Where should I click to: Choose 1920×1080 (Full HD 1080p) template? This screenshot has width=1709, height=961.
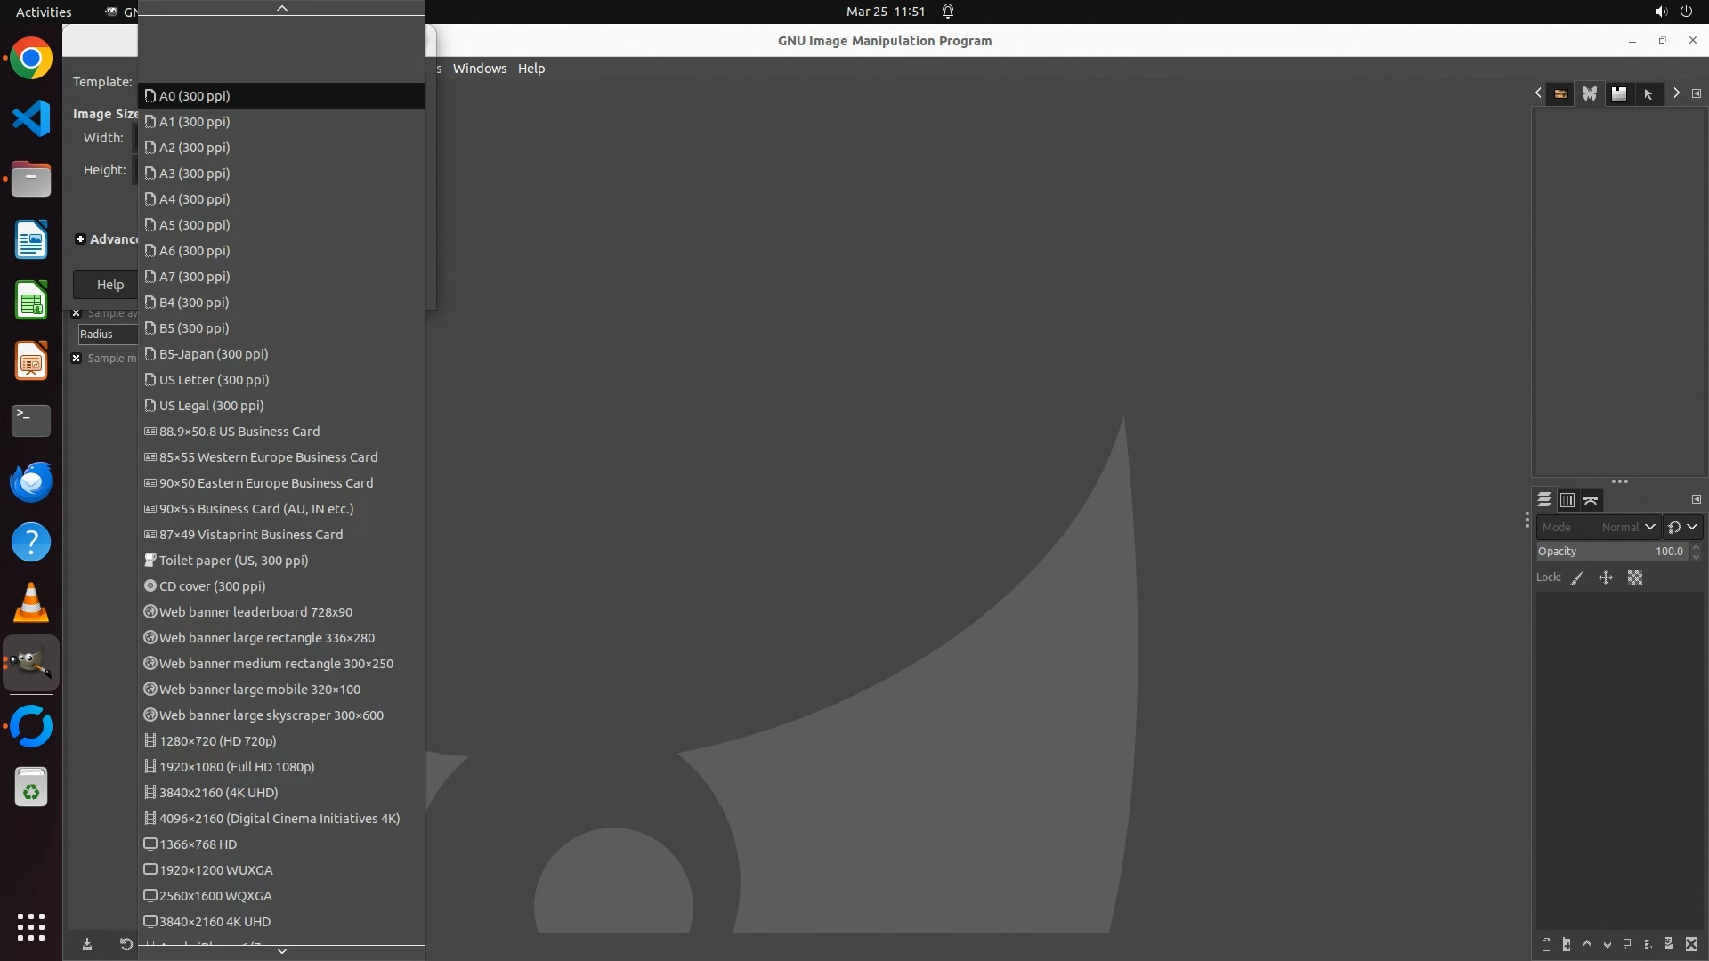tap(236, 767)
